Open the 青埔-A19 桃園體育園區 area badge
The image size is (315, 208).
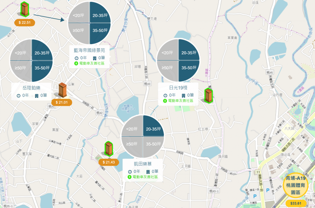point(295,185)
